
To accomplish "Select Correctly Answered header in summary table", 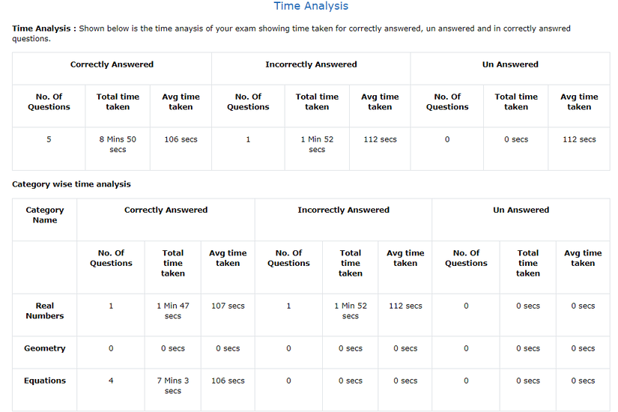I will point(112,65).
